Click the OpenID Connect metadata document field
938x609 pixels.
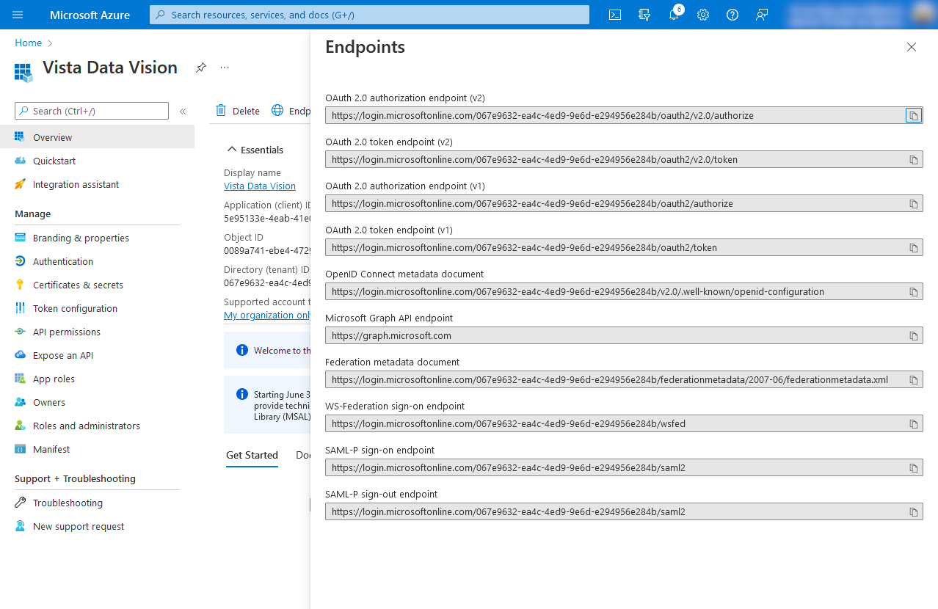tap(624, 291)
